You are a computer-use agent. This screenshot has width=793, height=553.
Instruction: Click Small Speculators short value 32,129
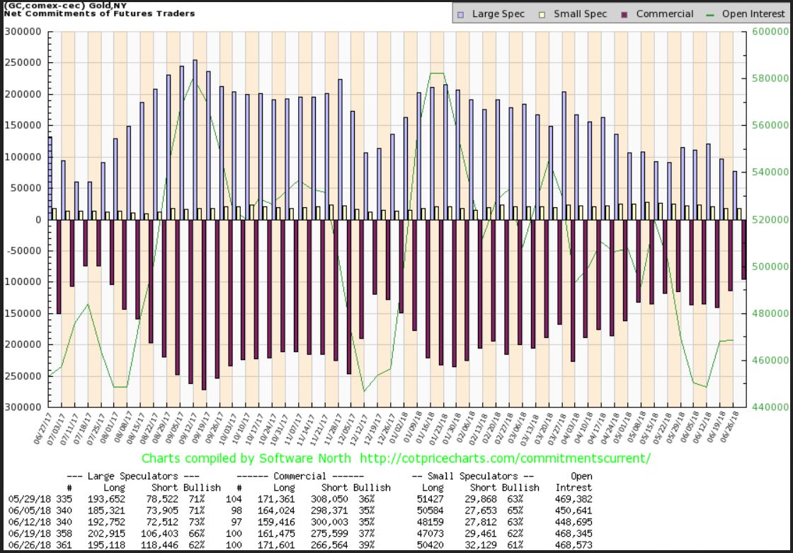(481, 545)
